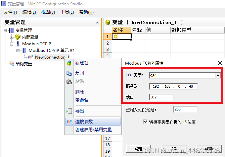225x157 pixels.
Task: Click the Modbus TCP/IP 单元 #1 icon
Action: tap(24, 50)
